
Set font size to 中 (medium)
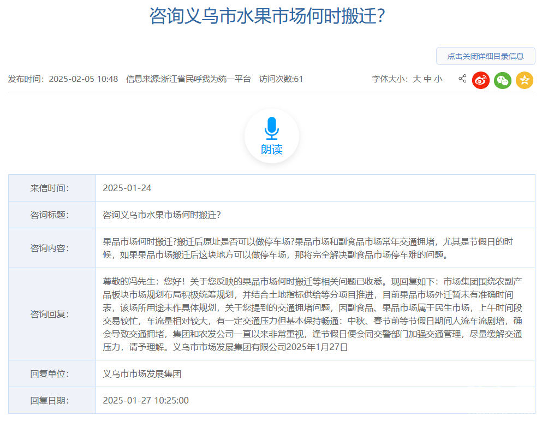click(x=427, y=79)
